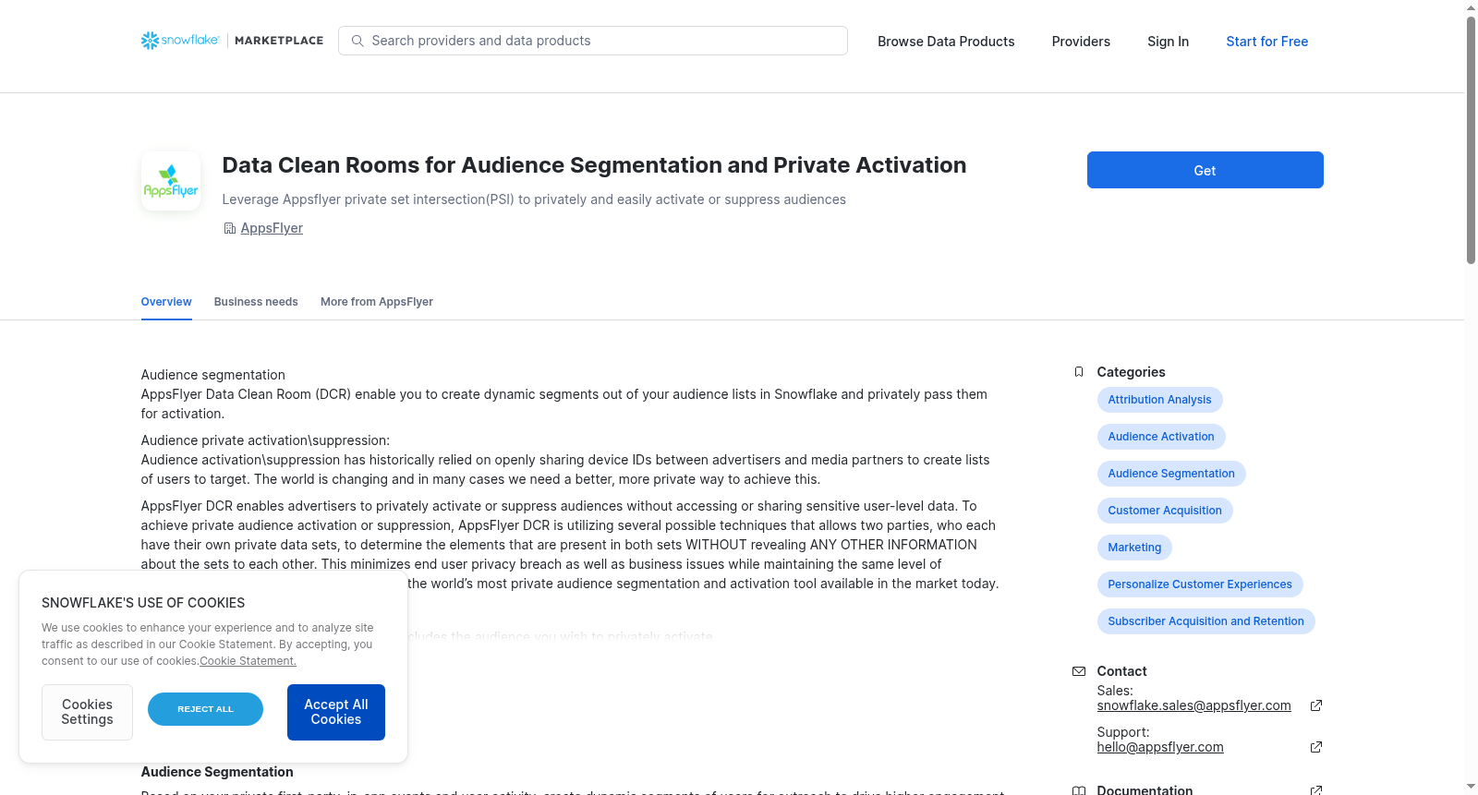Open the AppsFlyer provider link
The width and height of the screenshot is (1478, 795).
272,228
